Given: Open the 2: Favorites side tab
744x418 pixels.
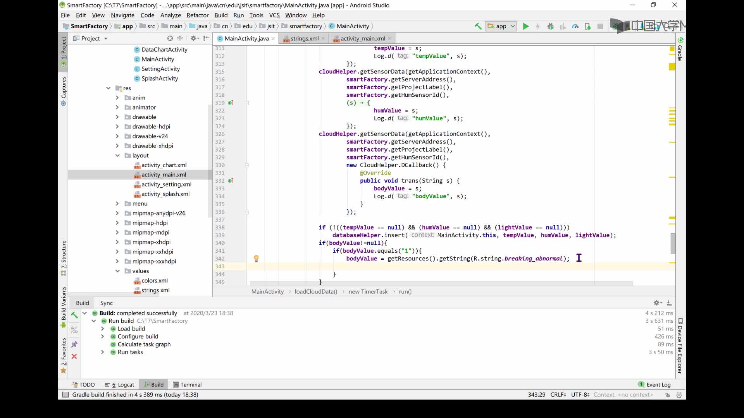Looking at the screenshot, I should 64,355.
